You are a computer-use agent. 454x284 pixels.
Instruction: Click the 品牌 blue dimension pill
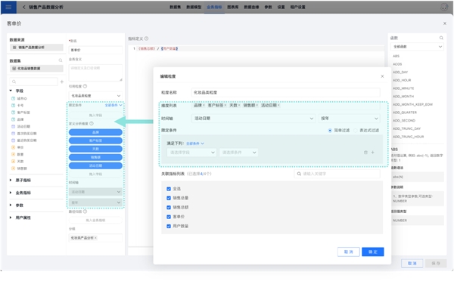tap(95, 132)
